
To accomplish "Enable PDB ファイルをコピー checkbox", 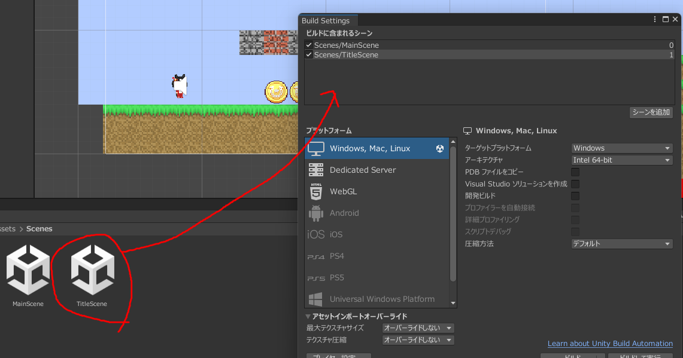I will point(575,172).
